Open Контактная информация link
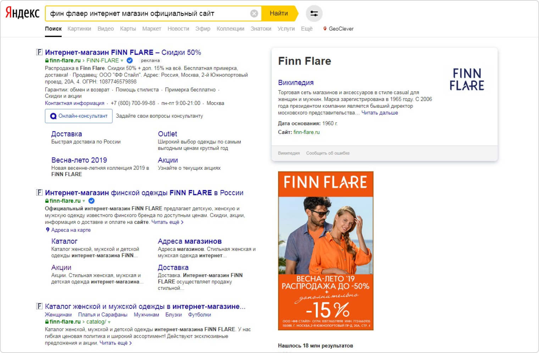This screenshot has height=353, width=539. (74, 103)
